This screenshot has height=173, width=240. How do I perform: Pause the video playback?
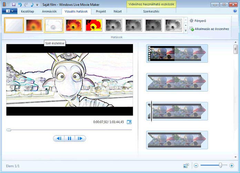point(69,138)
